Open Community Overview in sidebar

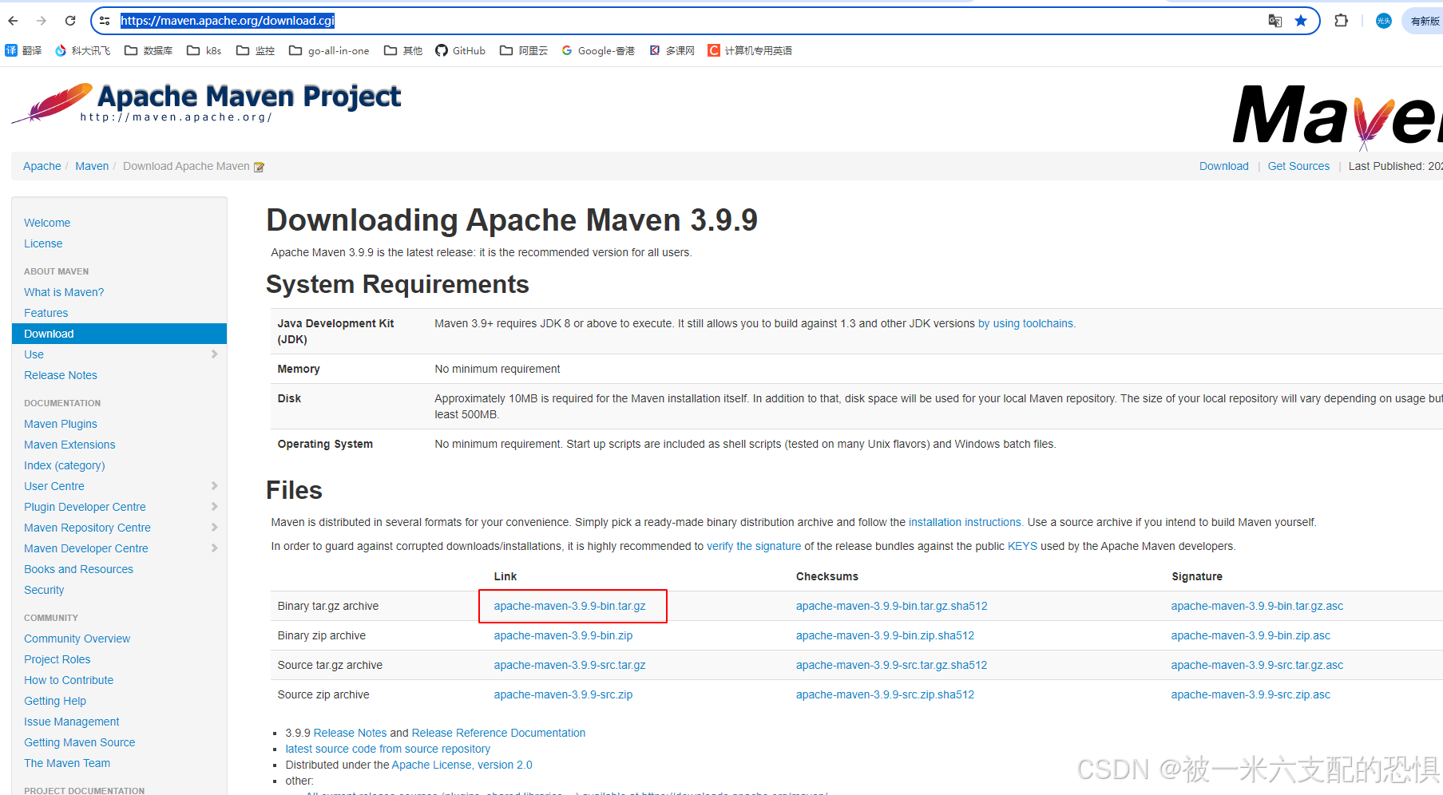(x=77, y=639)
